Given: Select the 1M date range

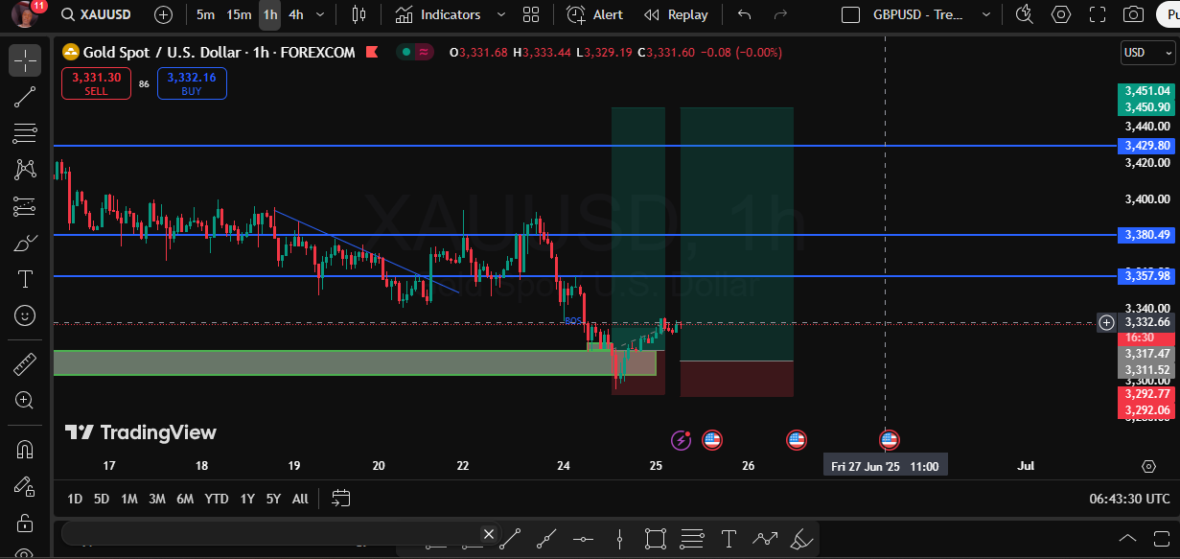Looking at the screenshot, I should coord(128,499).
